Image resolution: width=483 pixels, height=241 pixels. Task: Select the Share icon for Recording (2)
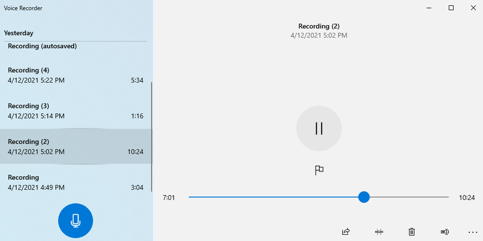point(345,232)
